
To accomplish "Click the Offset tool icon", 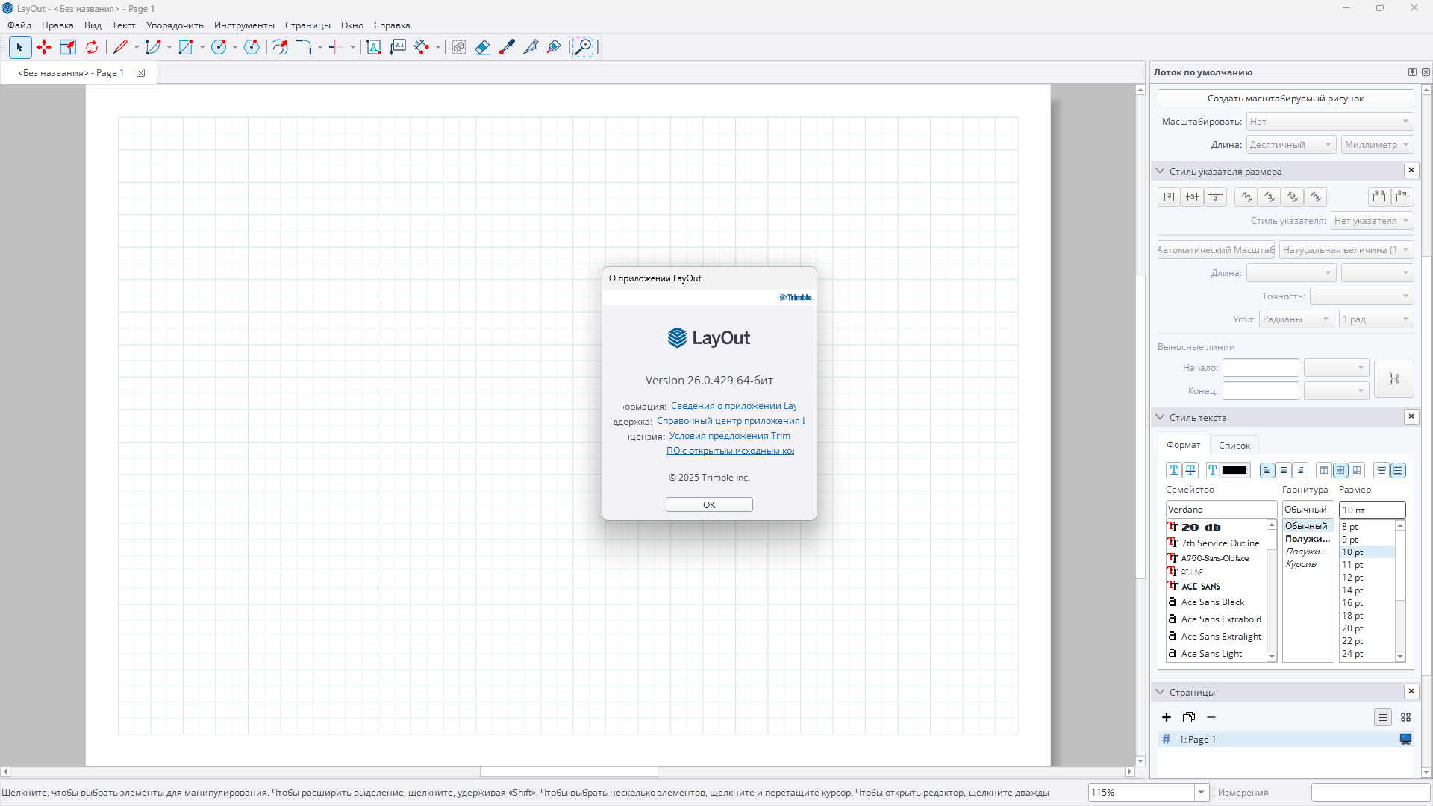I will pos(280,47).
